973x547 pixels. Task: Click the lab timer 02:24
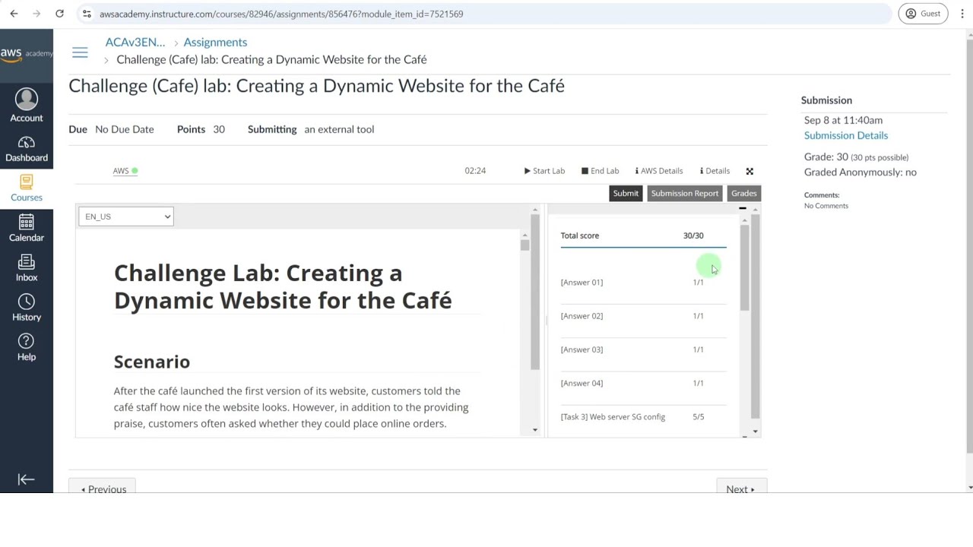tap(475, 171)
